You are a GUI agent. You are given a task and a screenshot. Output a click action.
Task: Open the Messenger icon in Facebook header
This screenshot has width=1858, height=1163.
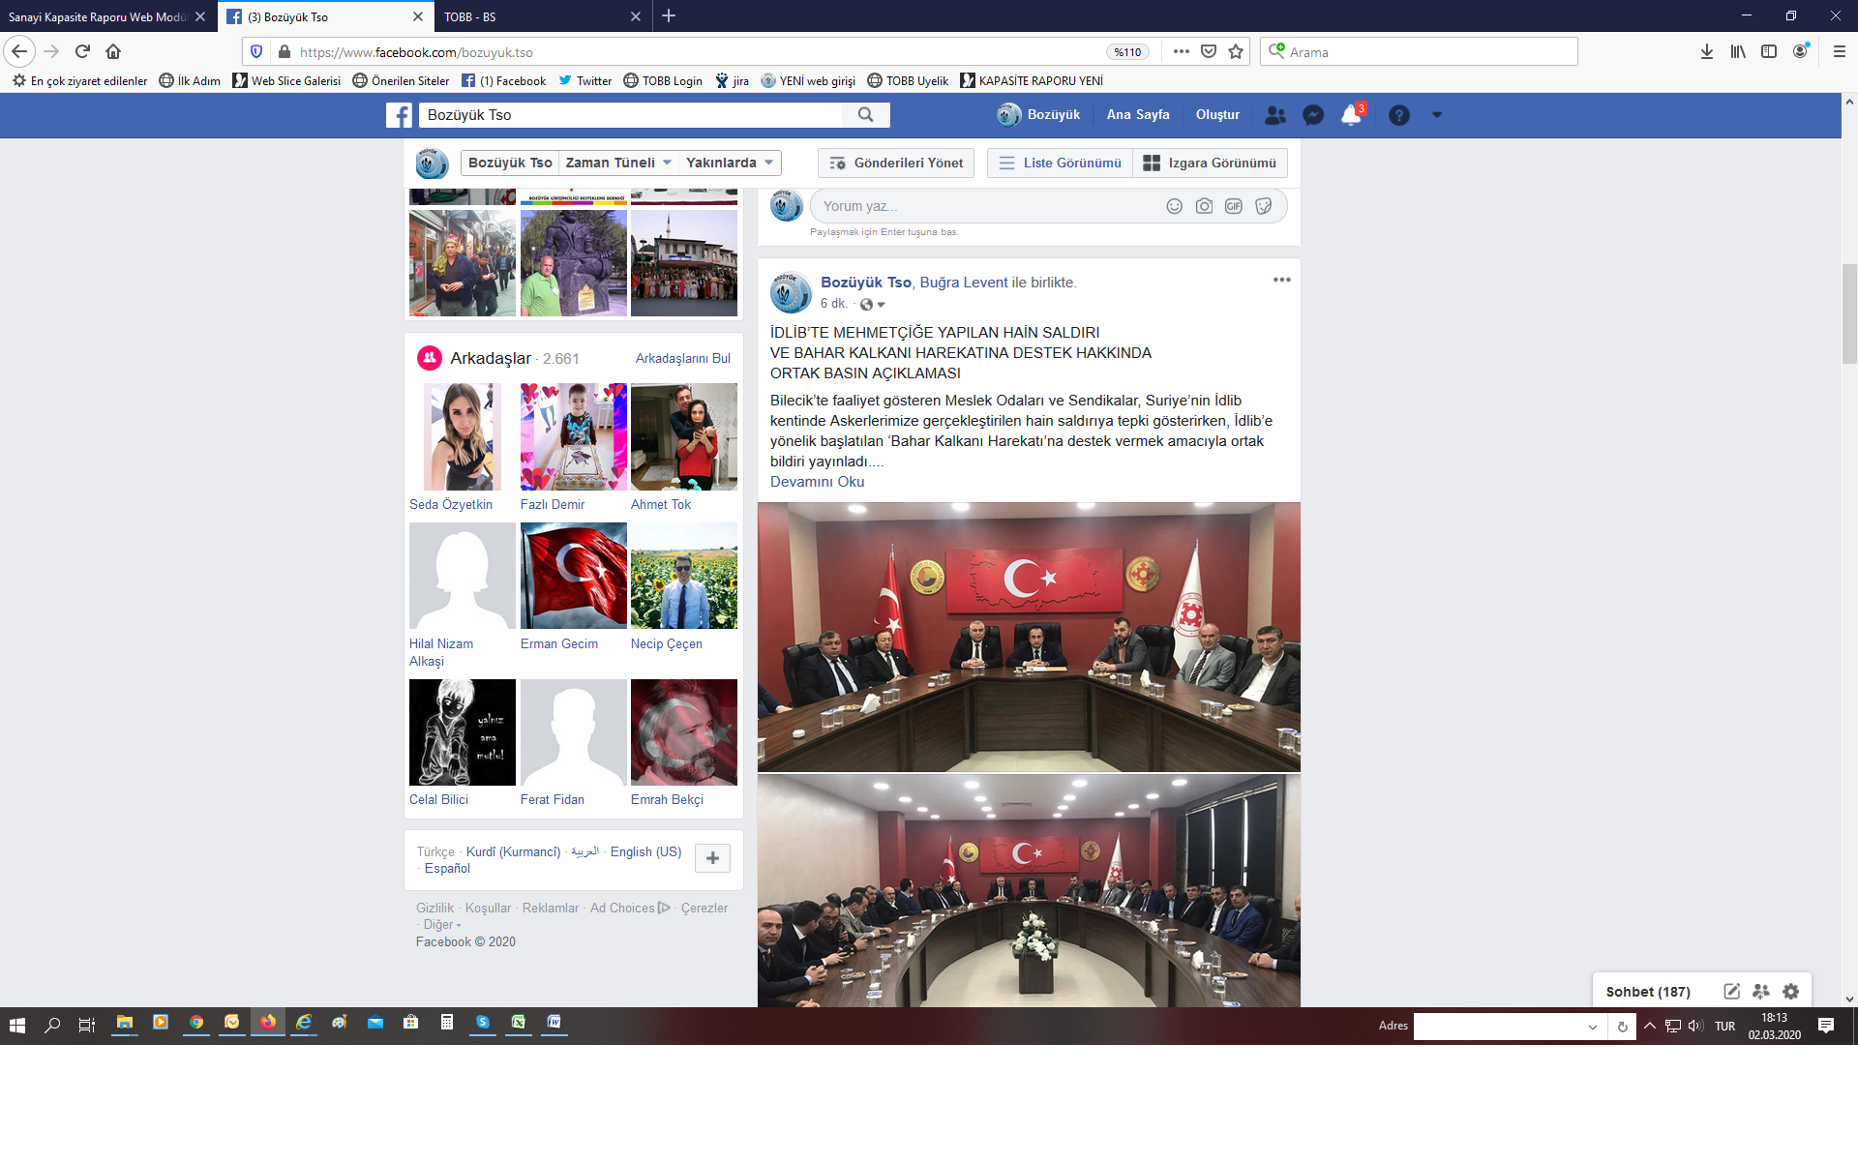(x=1313, y=115)
